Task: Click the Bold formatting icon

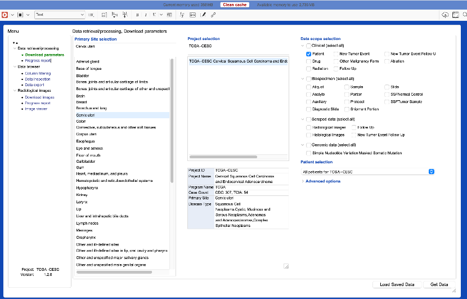Action: pos(137,15)
